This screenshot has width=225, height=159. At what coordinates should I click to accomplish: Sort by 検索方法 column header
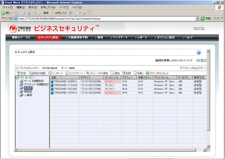pos(200,78)
